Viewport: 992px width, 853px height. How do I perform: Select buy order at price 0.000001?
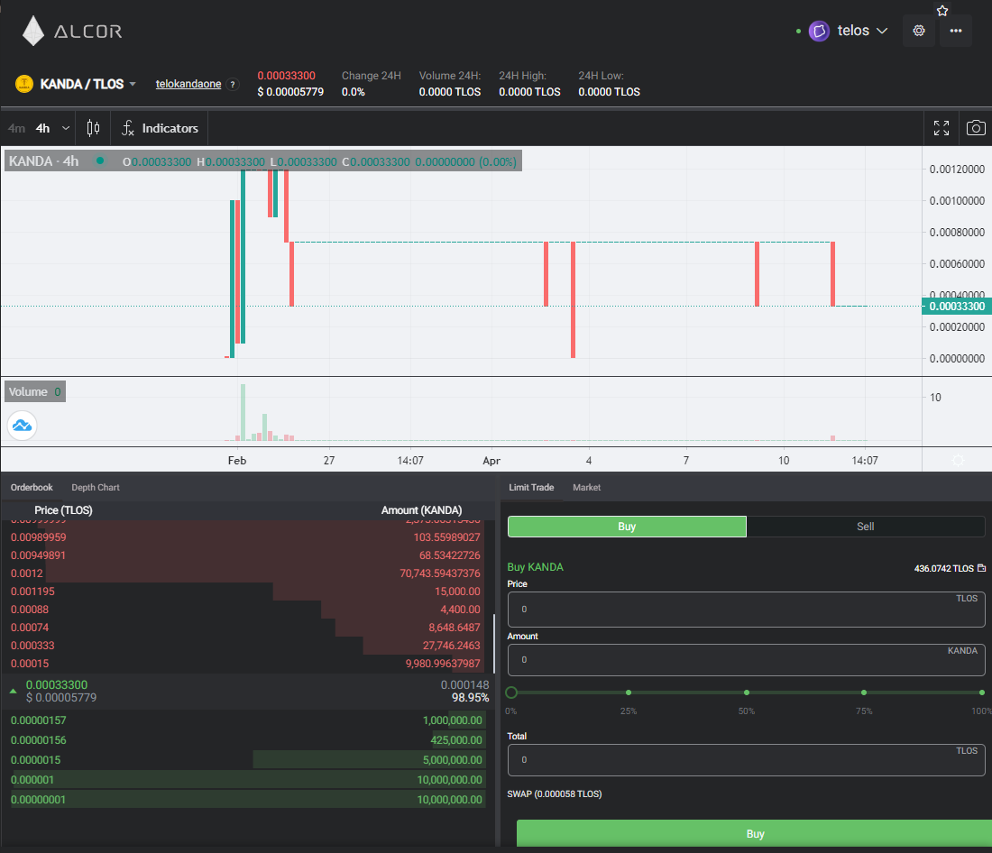(x=247, y=780)
